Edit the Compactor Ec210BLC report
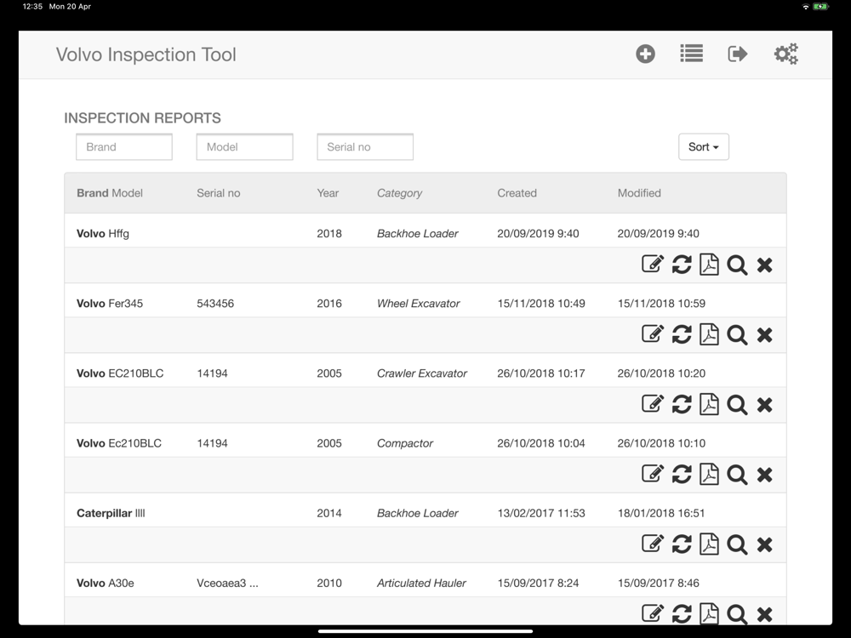This screenshot has width=851, height=638. [653, 474]
